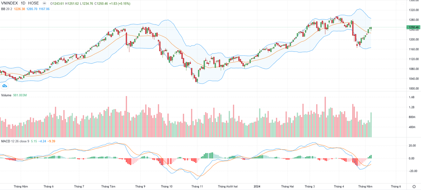The image size is (421, 190).
Task: Click the current price label 1250.46
Action: 413,27
